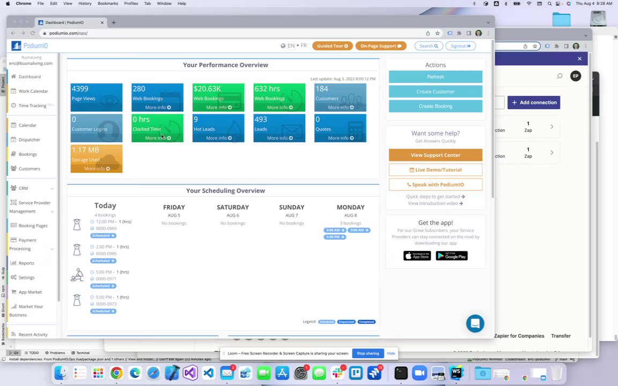The height and width of the screenshot is (386, 618).
Task: Open the Google Play download badge
Action: tap(452, 256)
